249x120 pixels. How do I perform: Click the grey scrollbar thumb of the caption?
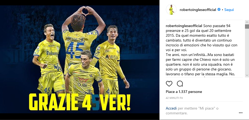point(247,27)
